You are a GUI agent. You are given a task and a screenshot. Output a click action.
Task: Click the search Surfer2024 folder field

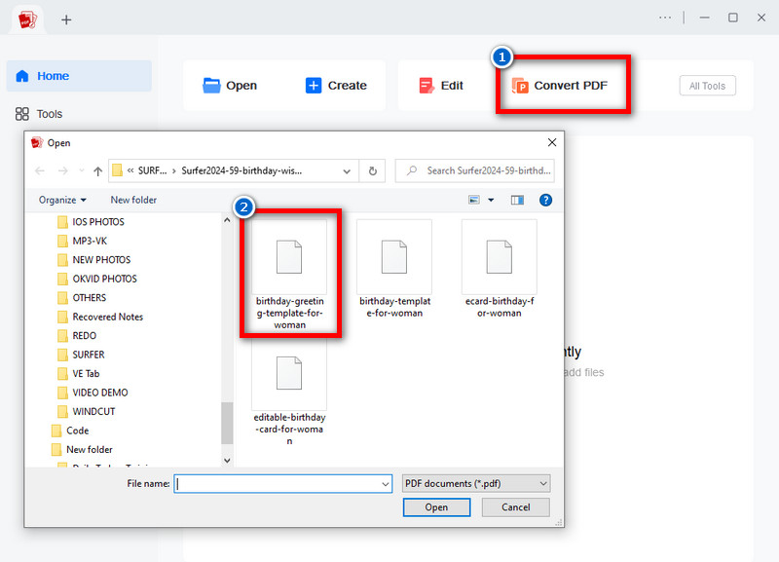click(x=474, y=170)
